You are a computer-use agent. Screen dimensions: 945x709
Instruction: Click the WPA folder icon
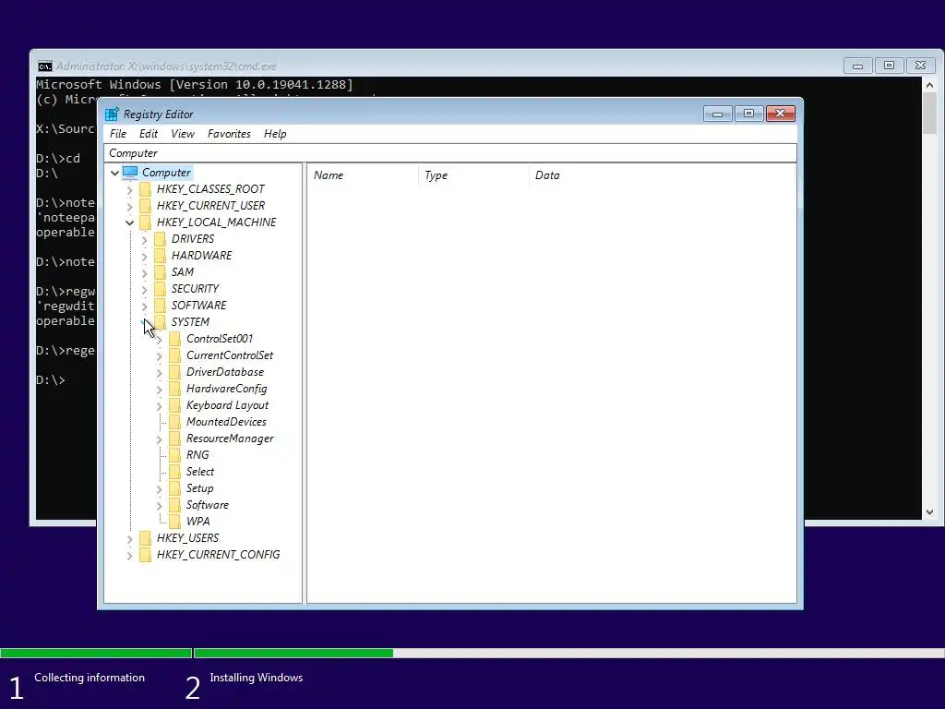[x=174, y=522]
